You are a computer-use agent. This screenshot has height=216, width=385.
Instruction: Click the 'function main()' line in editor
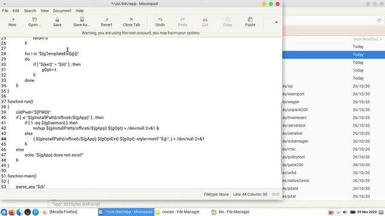click(22, 176)
